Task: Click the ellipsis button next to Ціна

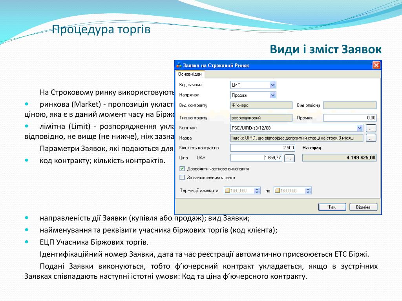Action: click(289, 158)
